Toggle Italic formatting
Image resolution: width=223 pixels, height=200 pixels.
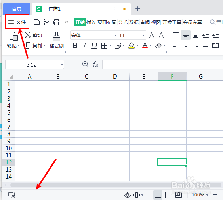(x=85, y=46)
